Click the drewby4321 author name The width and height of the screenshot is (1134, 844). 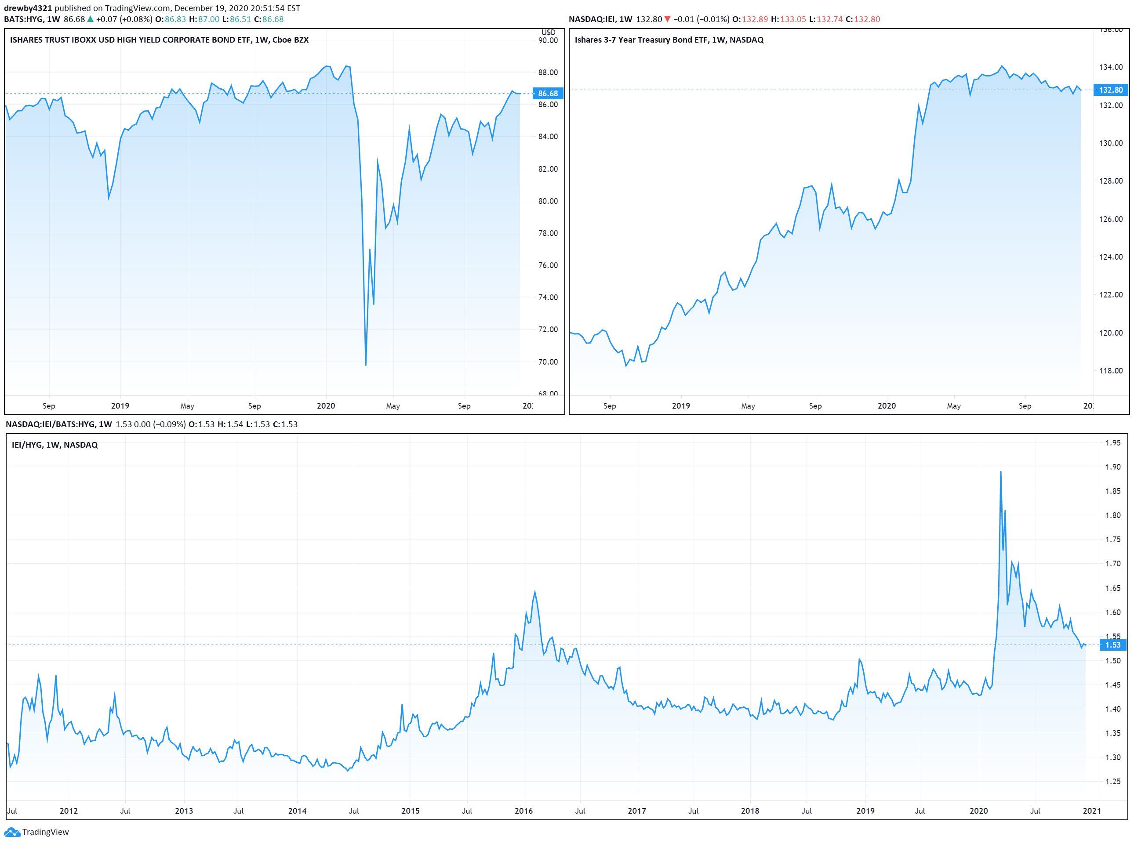tap(28, 8)
